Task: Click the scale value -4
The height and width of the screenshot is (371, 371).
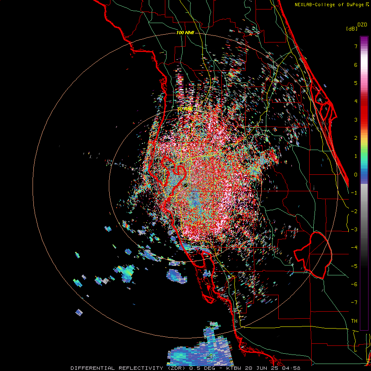Action: [x=354, y=247]
